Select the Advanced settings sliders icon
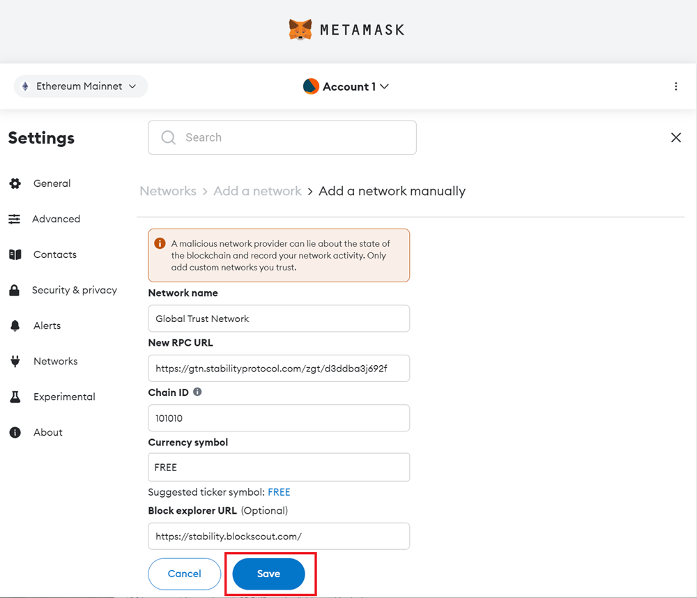This screenshot has width=697, height=598. pyautogui.click(x=15, y=219)
